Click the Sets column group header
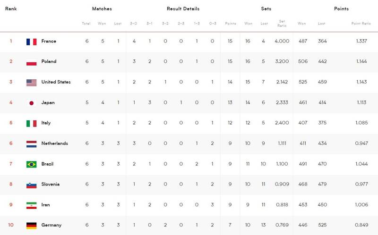This screenshot has height=235, width=378. point(266,9)
